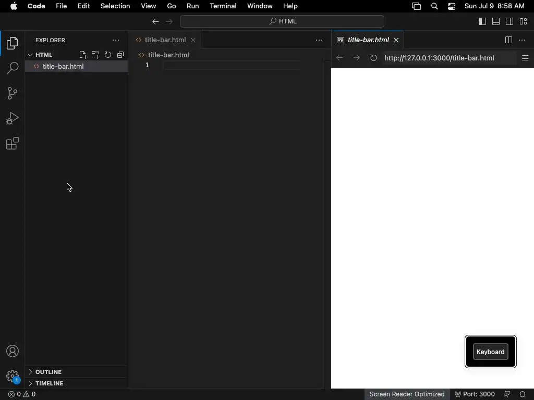Viewport: 534px width, 400px height.
Task: Close the title-bar.html code editor tab
Action: point(193,40)
